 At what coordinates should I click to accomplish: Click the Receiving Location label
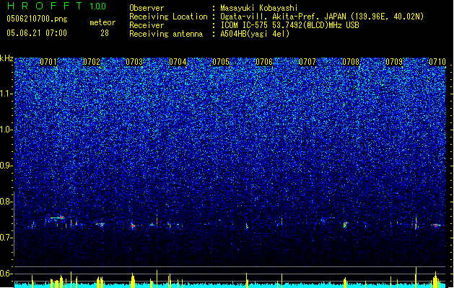pyautogui.click(x=168, y=17)
